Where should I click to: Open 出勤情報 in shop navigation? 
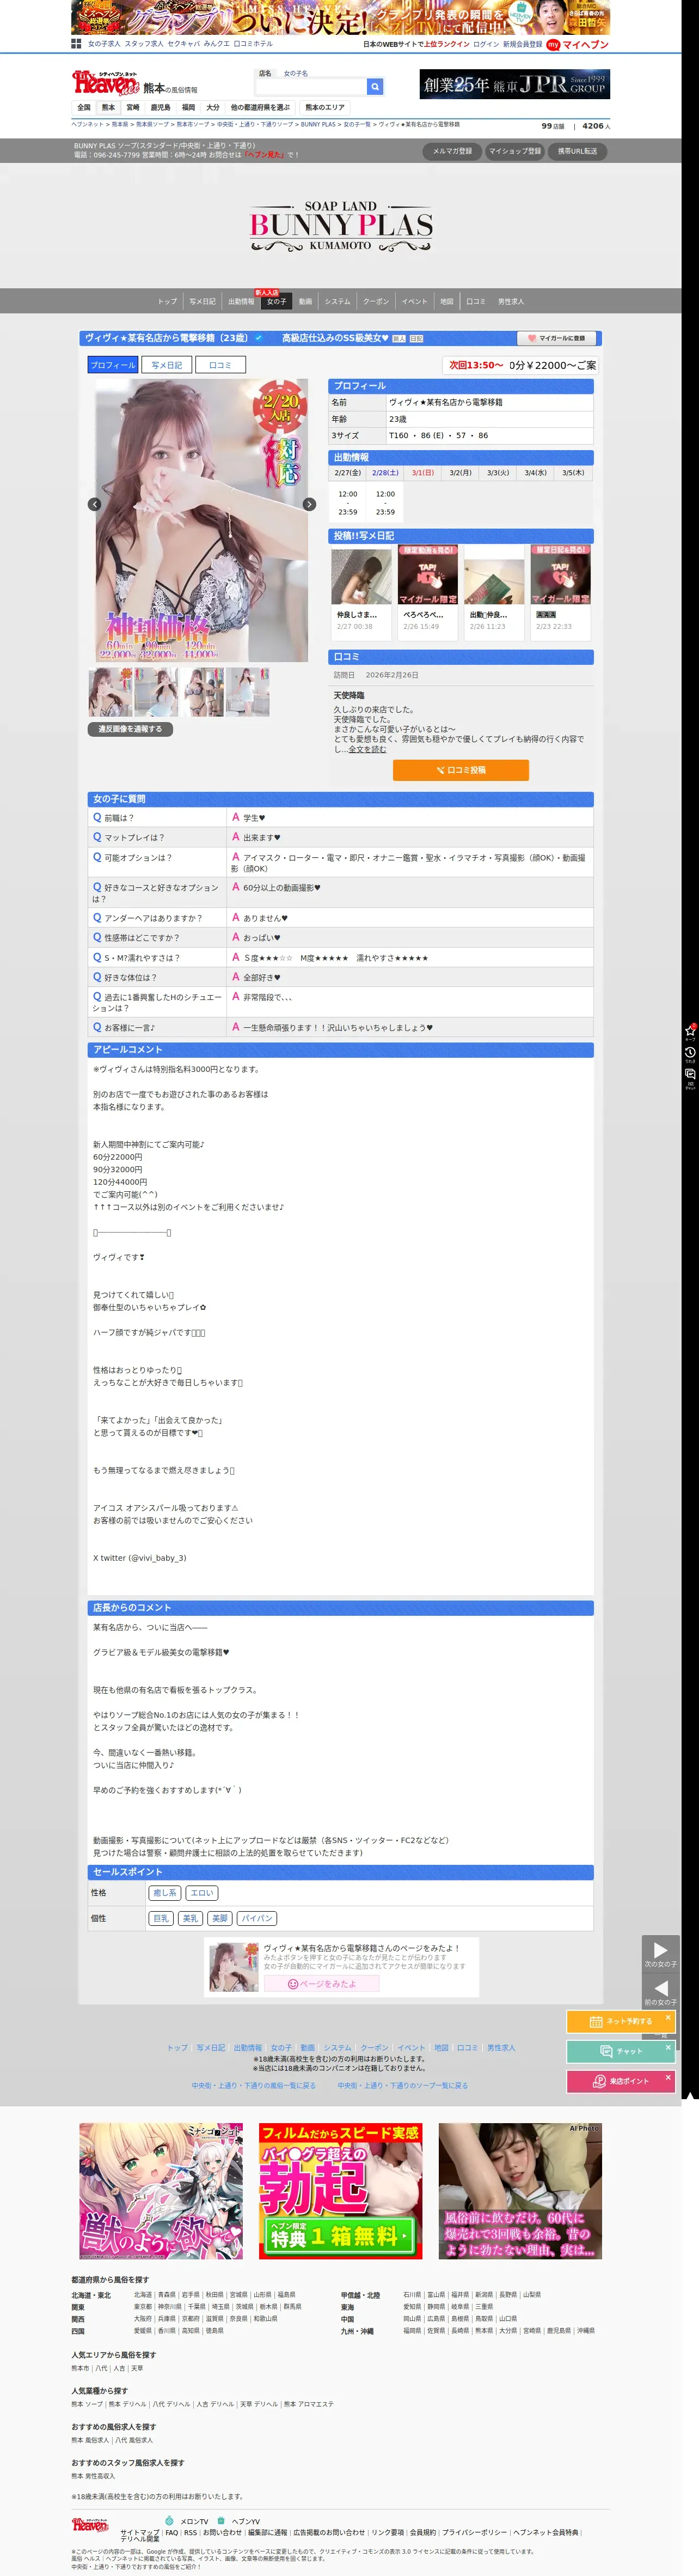(x=241, y=301)
